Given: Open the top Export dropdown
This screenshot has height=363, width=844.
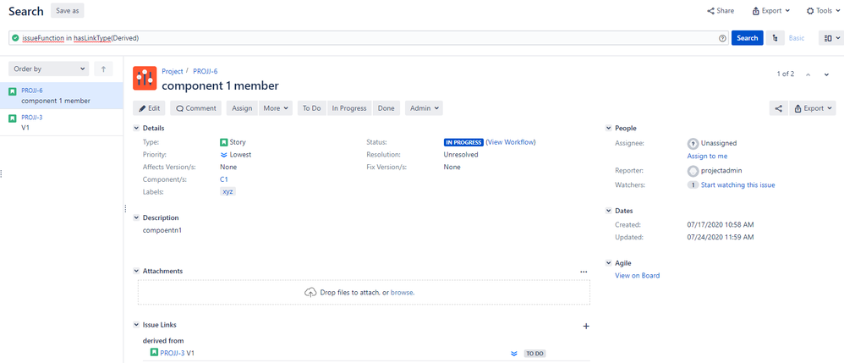Looking at the screenshot, I should pyautogui.click(x=770, y=11).
